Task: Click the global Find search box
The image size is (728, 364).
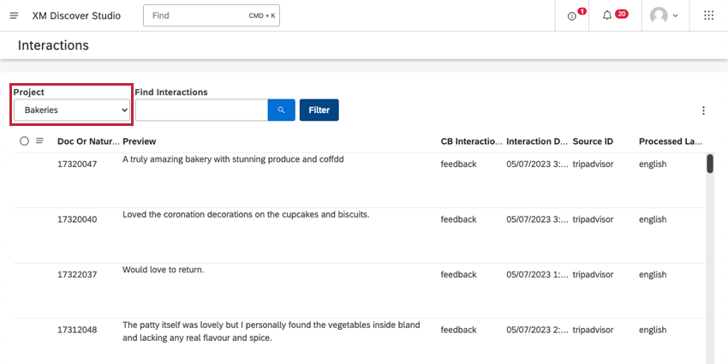Action: point(211,15)
